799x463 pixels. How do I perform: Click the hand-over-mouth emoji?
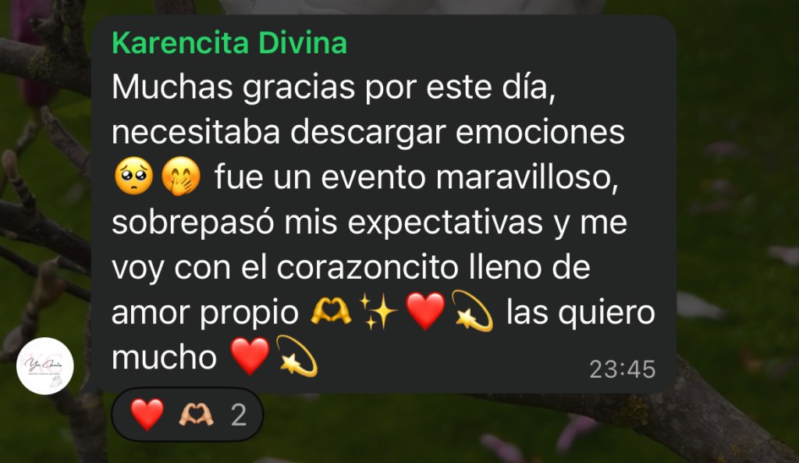181,176
